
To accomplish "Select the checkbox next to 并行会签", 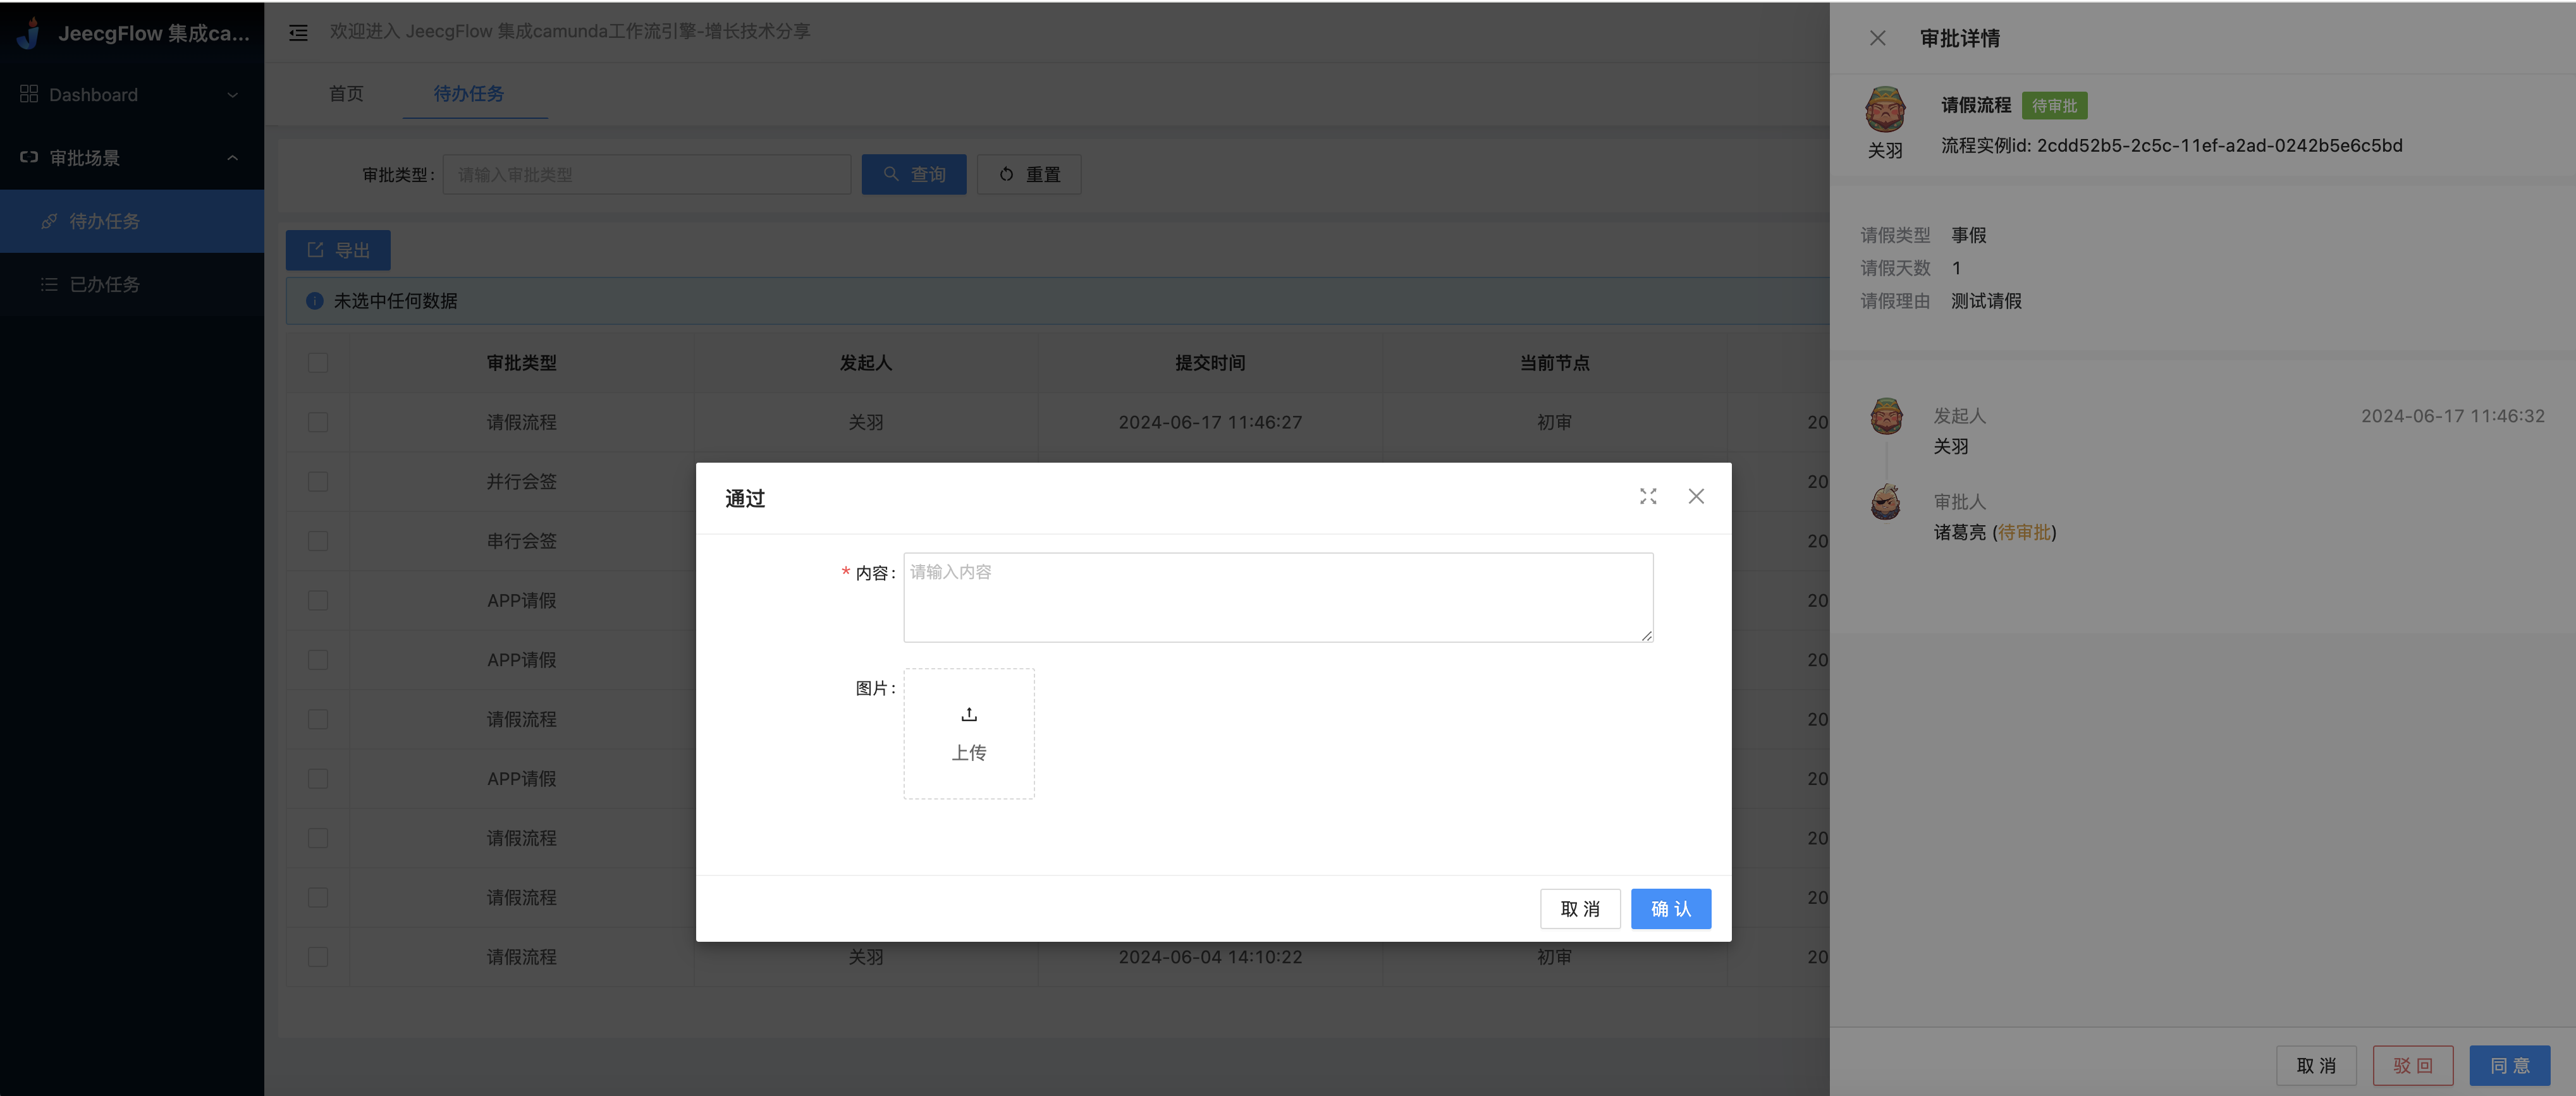I will [x=318, y=482].
